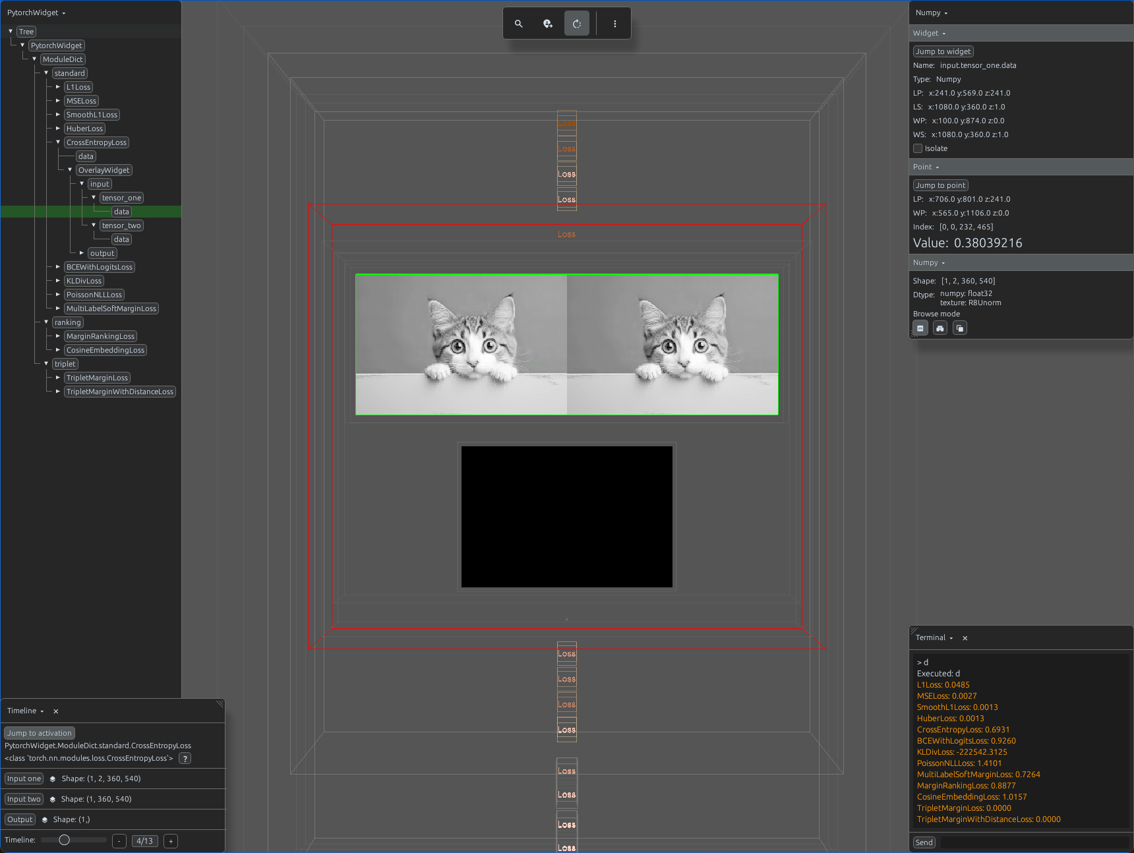Select the data item under tensor_two
Viewport: 1134px width, 853px height.
pyautogui.click(x=121, y=239)
